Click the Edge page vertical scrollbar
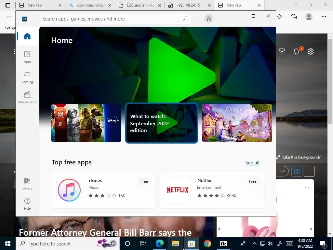The height and width of the screenshot is (250, 333). 330,82
